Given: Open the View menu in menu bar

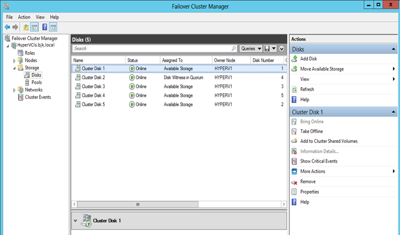Looking at the screenshot, I should (40, 17).
